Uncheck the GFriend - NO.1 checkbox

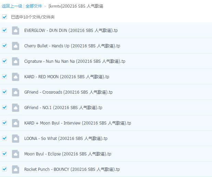(x=4, y=107)
